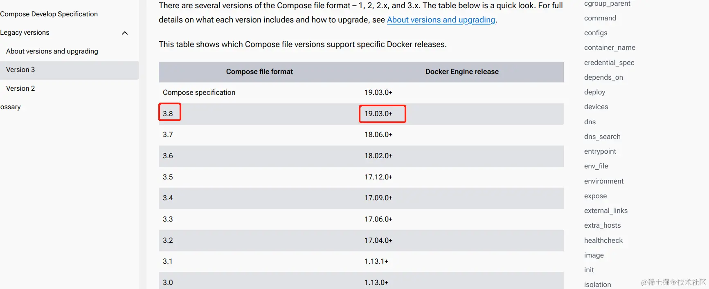709x289 pixels.
Task: Jump to the deploy section
Action: pos(594,92)
